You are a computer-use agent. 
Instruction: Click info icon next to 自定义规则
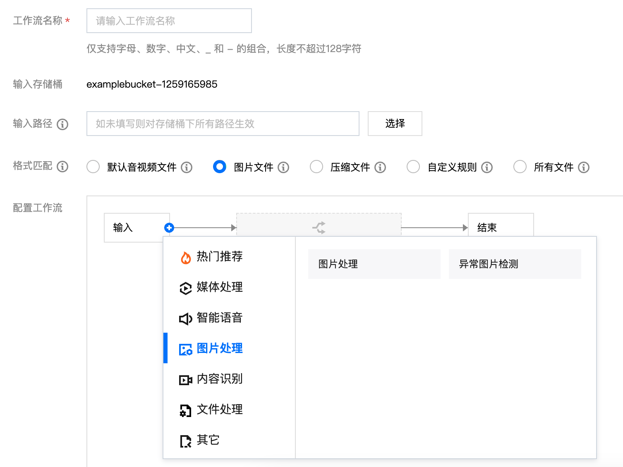point(487,167)
